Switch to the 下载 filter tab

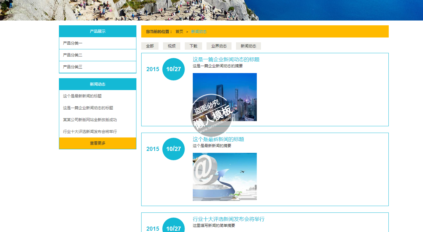[193, 46]
